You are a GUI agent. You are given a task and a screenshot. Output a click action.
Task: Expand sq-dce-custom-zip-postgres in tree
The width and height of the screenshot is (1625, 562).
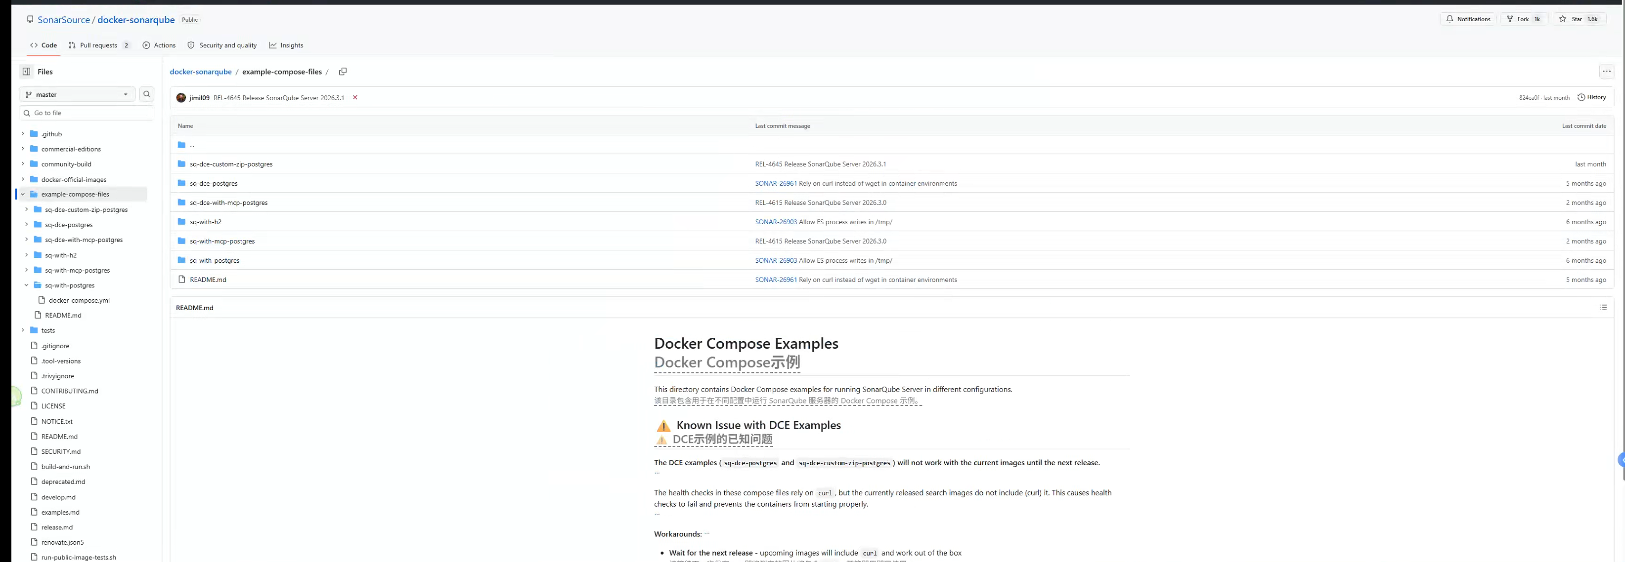27,209
